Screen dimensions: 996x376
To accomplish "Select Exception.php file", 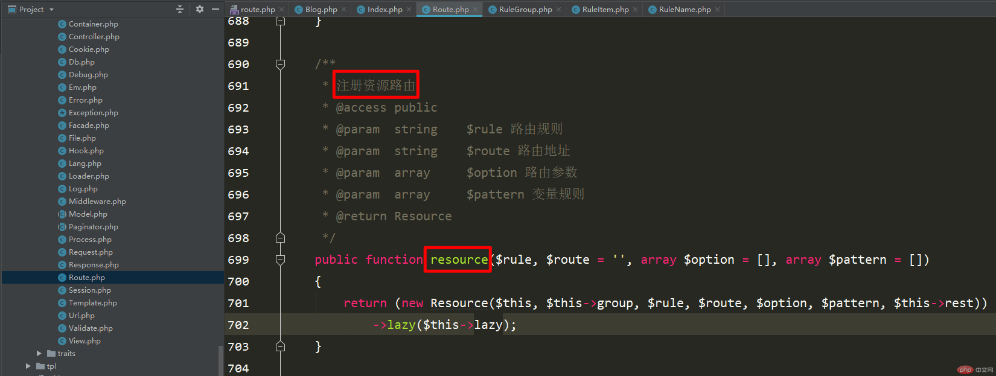I will coord(93,113).
